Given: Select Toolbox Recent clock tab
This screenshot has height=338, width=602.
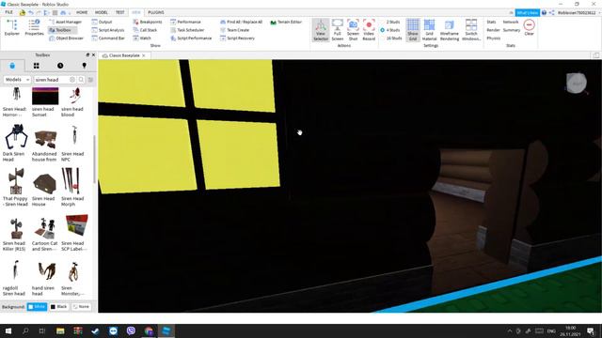Looking at the screenshot, I should [60, 66].
